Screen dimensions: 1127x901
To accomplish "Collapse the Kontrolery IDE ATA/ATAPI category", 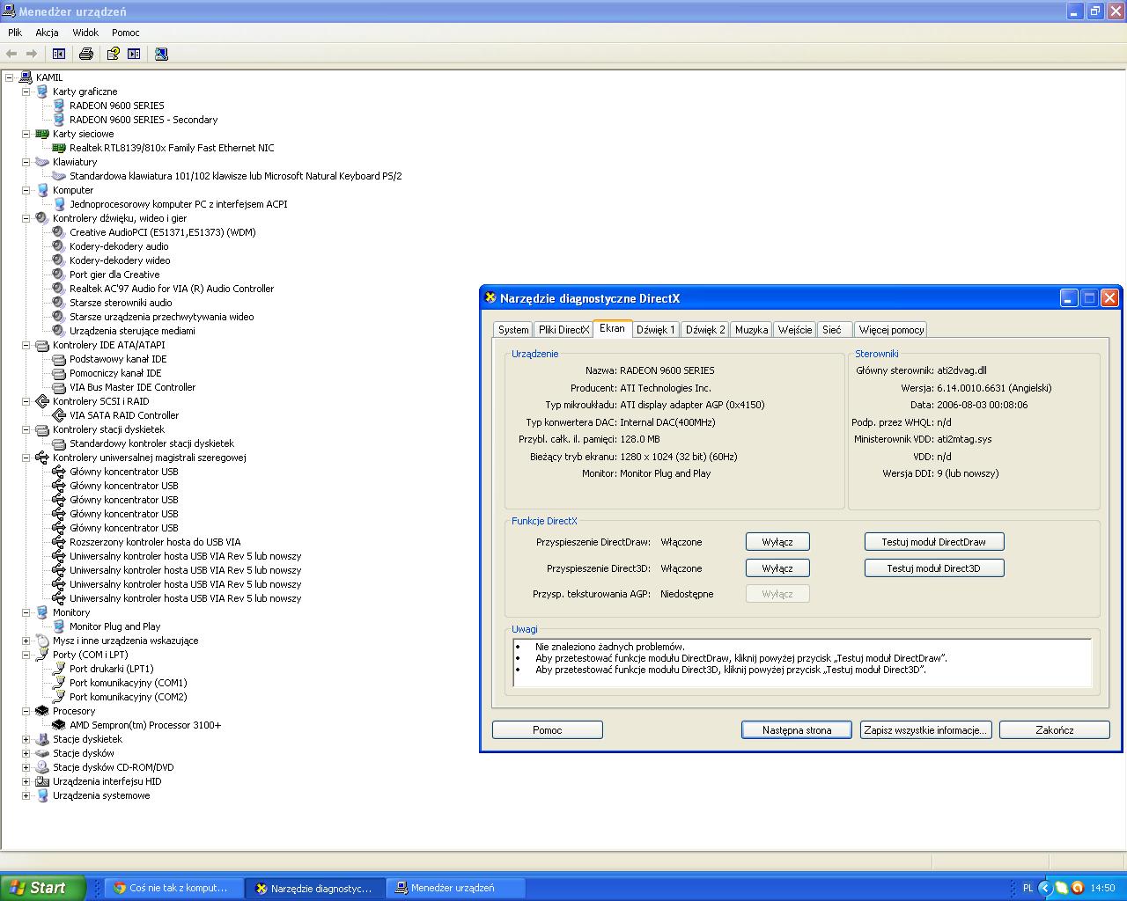I will point(26,345).
